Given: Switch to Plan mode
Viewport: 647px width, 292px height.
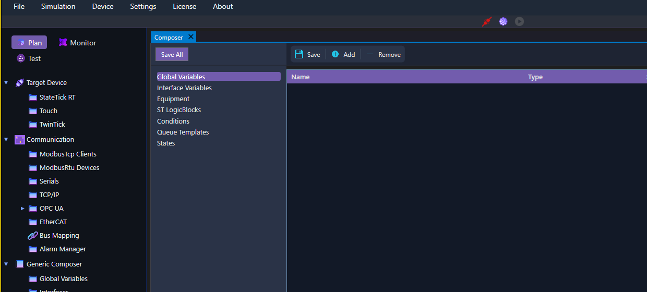Looking at the screenshot, I should pos(29,43).
